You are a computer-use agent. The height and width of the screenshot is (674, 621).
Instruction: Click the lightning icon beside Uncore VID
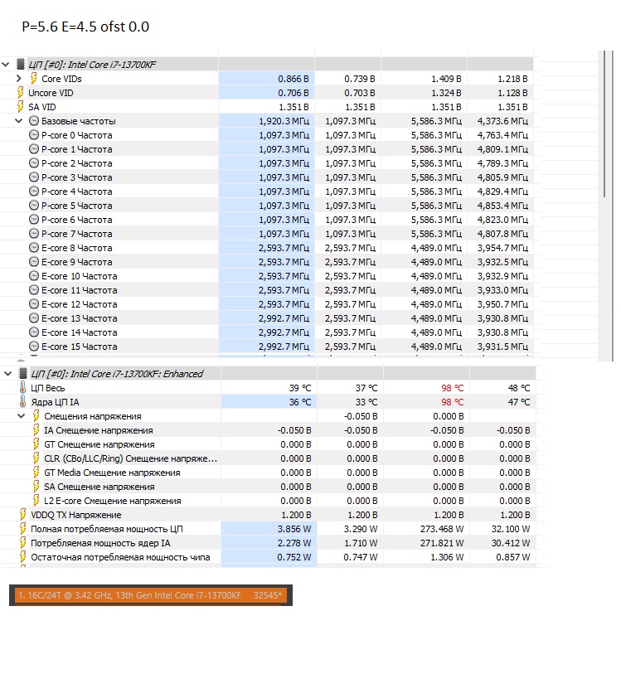point(20,92)
